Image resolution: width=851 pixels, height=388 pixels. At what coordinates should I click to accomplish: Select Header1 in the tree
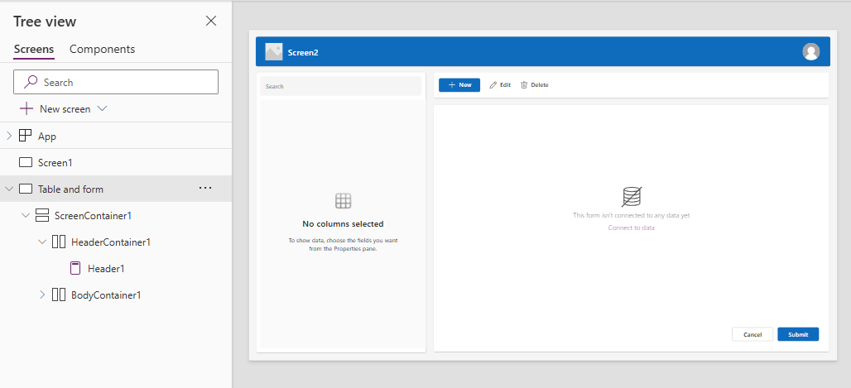[x=106, y=269]
